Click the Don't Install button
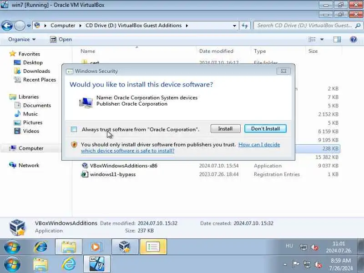Screen dimensions: 364x273 pos(265,129)
